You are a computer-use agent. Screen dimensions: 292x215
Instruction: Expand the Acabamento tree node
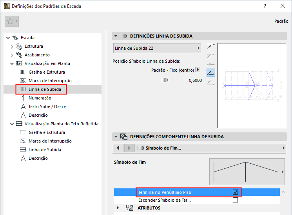pyautogui.click(x=12, y=55)
